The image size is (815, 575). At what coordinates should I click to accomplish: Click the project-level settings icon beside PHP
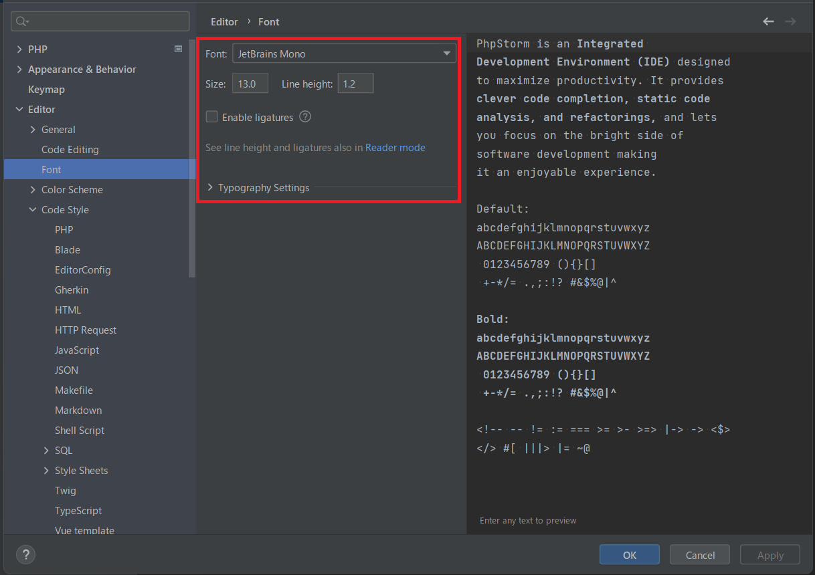[x=178, y=49]
